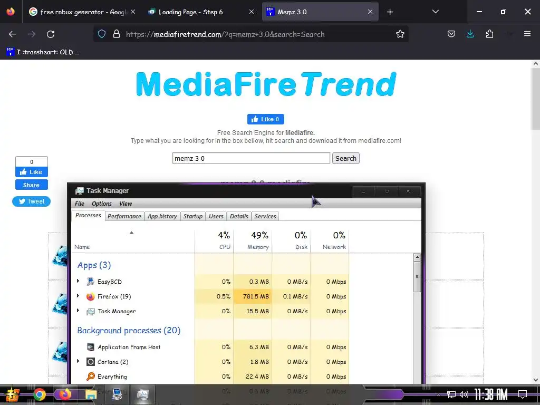Bookmark this page with the star icon

pyautogui.click(x=400, y=34)
